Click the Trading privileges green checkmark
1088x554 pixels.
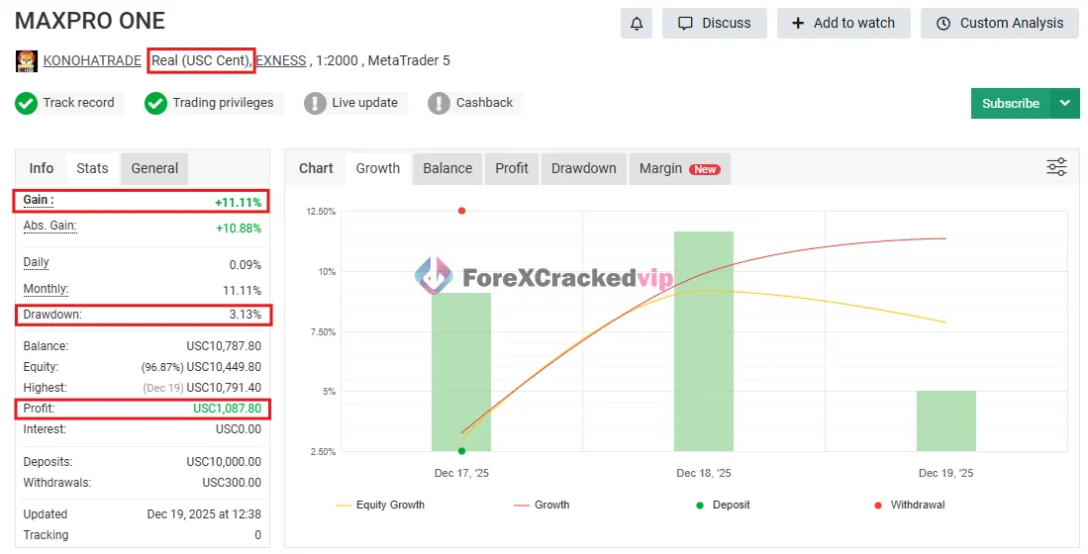(x=155, y=103)
